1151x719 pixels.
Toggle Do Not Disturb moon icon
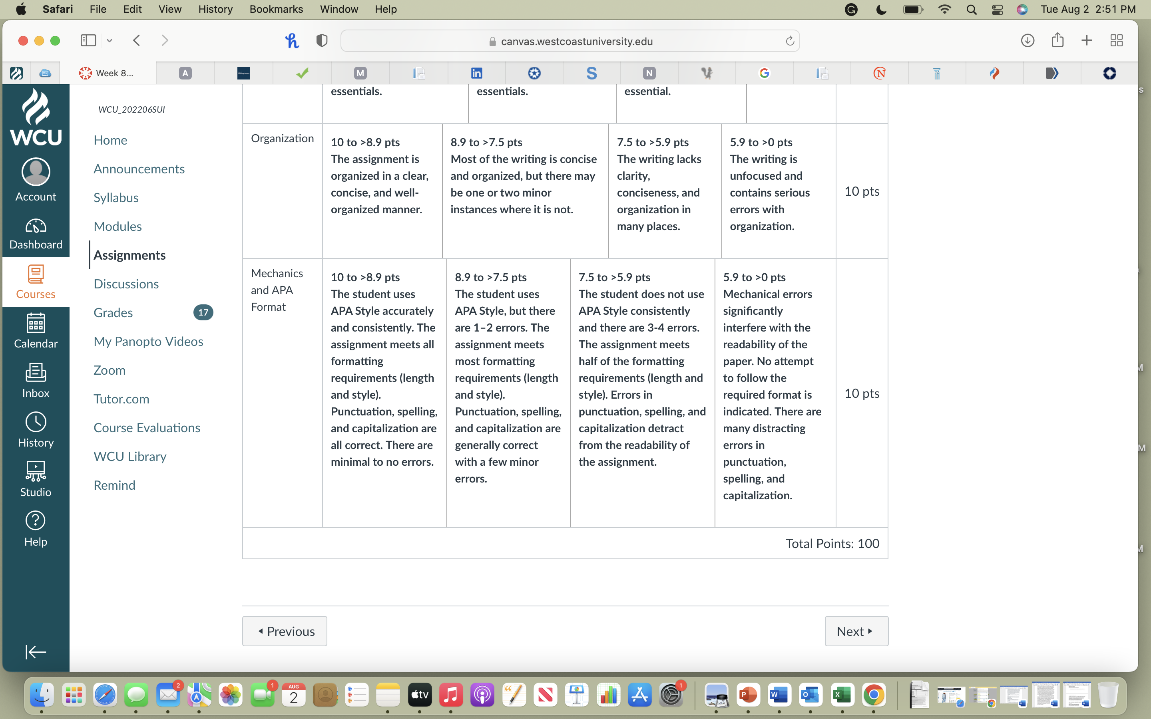pyautogui.click(x=881, y=10)
